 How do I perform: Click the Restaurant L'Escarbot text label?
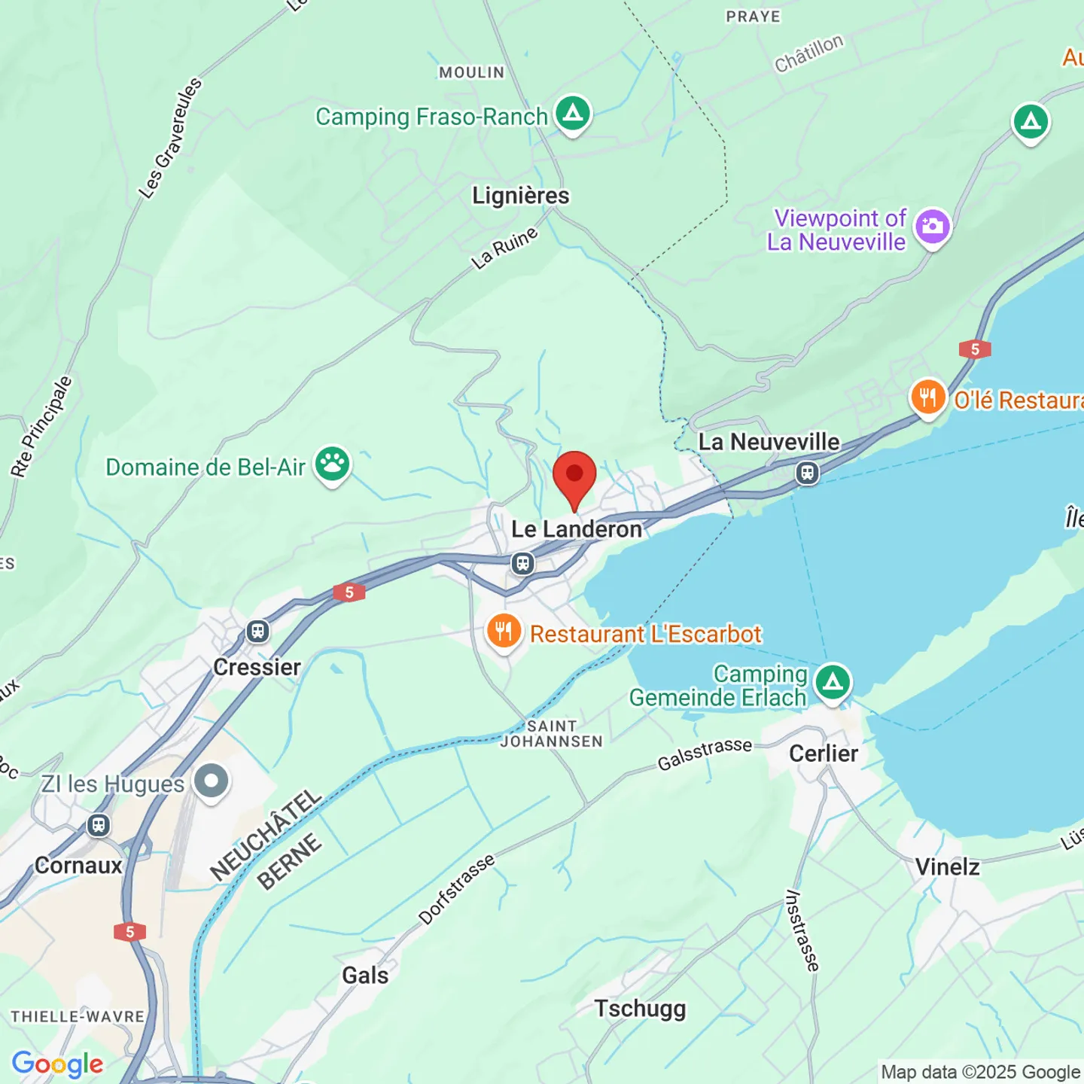click(646, 634)
